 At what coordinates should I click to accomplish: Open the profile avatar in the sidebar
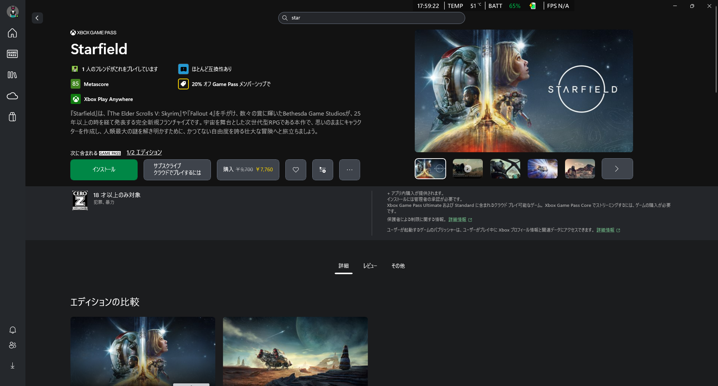(13, 12)
